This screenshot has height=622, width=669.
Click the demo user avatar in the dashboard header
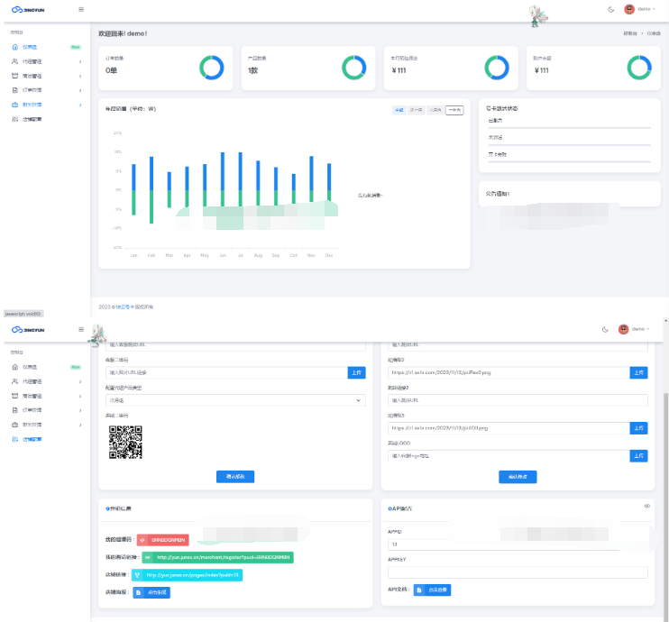(x=629, y=9)
